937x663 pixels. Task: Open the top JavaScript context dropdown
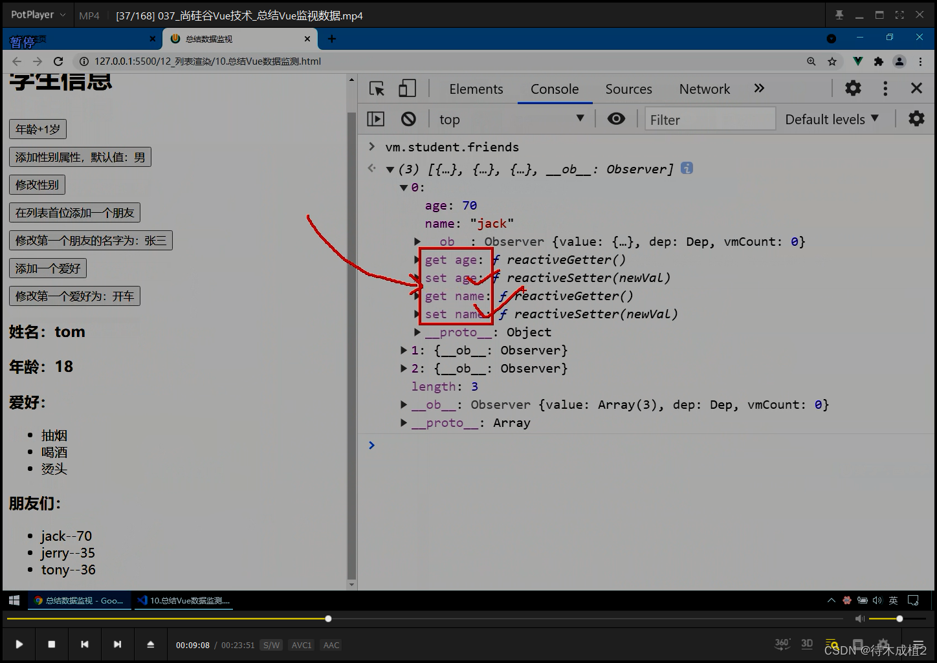[511, 119]
